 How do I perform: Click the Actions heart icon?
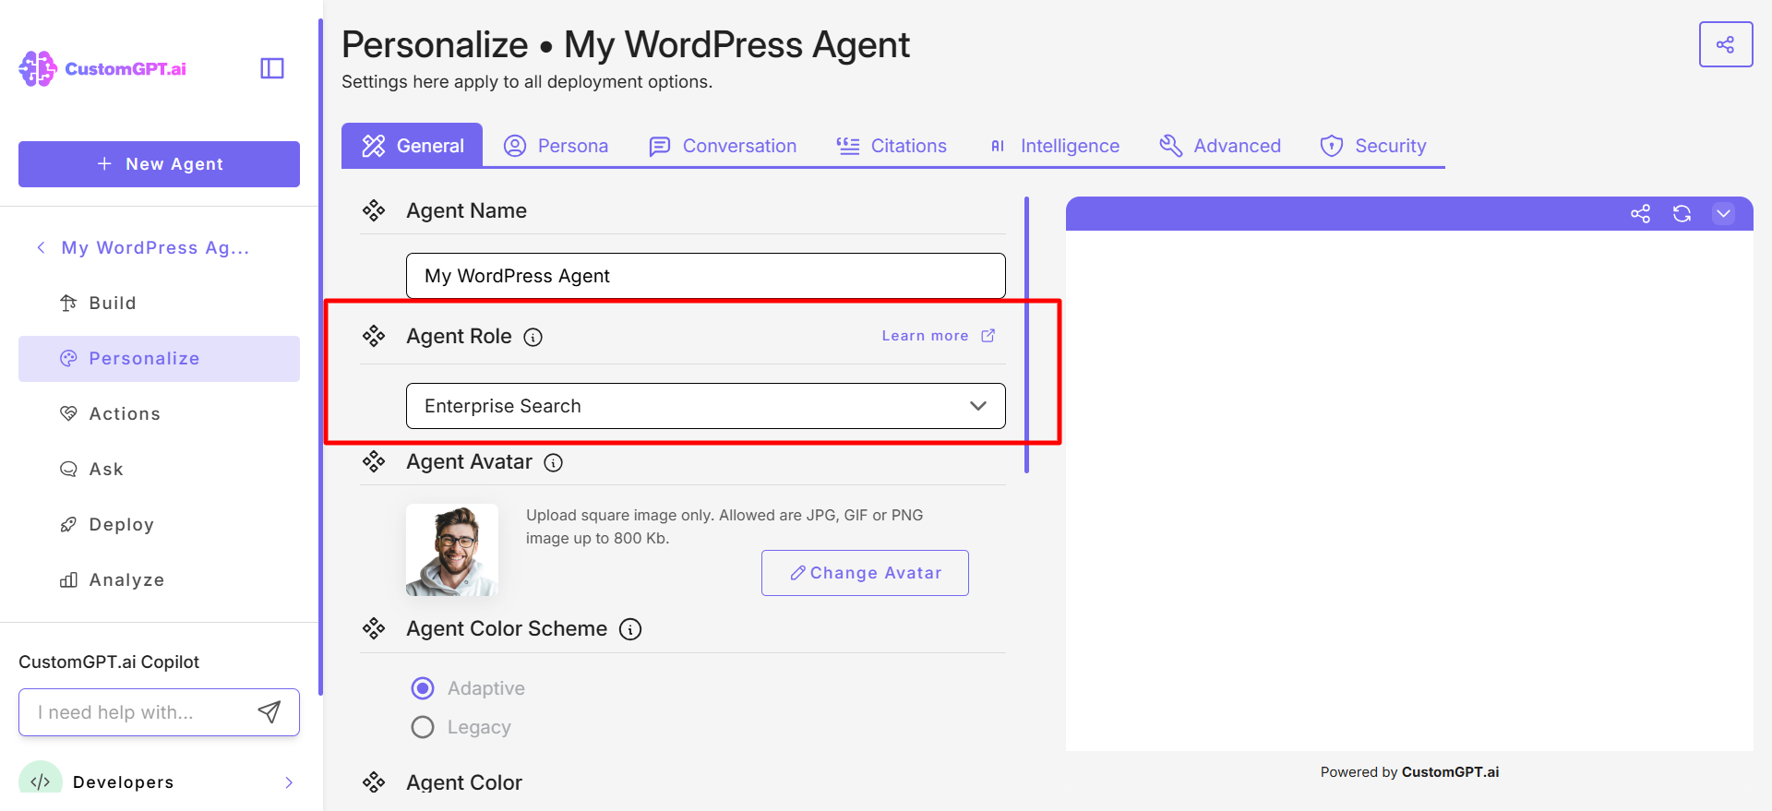tap(68, 413)
